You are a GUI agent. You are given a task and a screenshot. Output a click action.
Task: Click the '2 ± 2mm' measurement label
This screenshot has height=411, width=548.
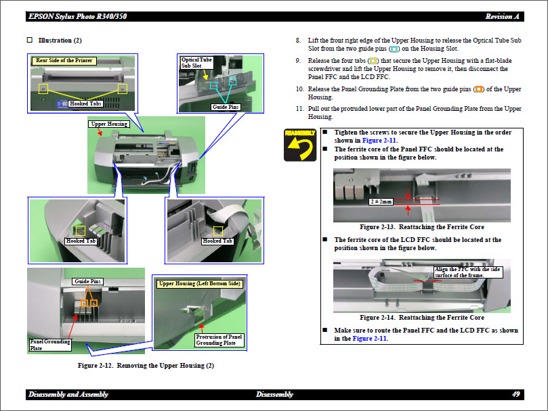[x=381, y=202]
